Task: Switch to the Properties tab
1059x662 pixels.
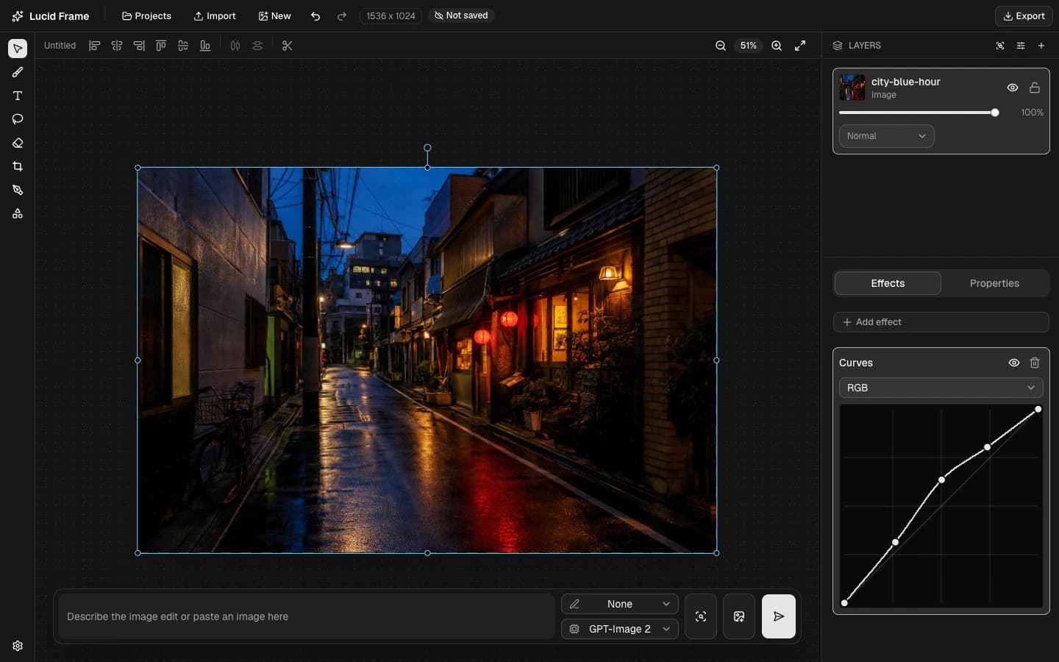Action: [994, 283]
